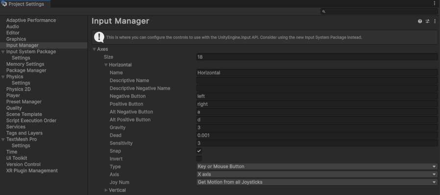The width and height of the screenshot is (440, 195).
Task: Click the Sensitivity value field
Action: coord(317,144)
